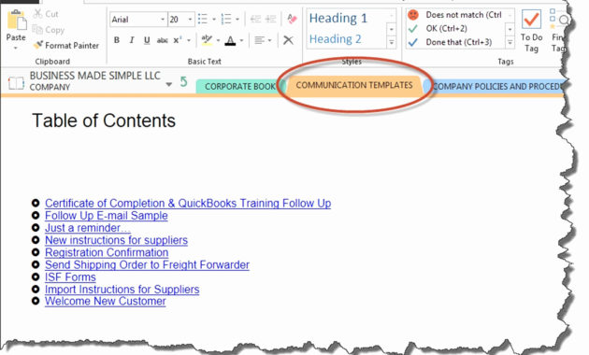Show the next row of Tags
The image size is (589, 355).
tap(510, 29)
